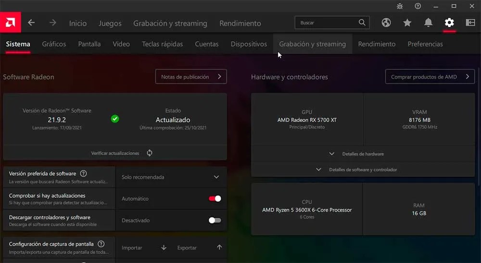This screenshot has height=263, width=481.
Task: Open the web browser globe icon
Action: point(386,23)
